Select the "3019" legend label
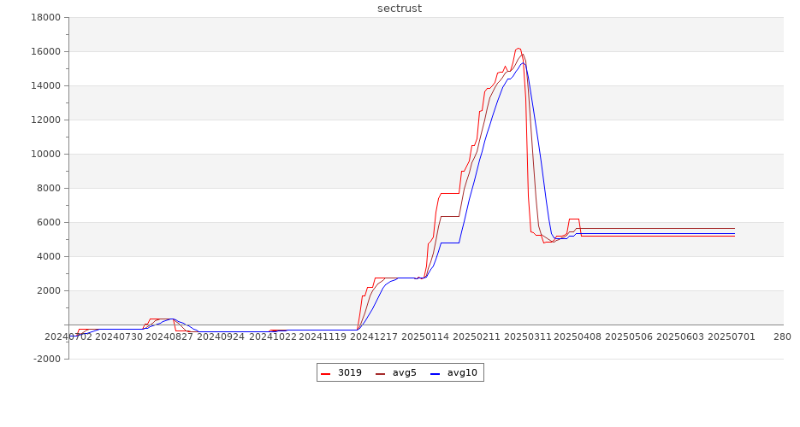The width and height of the screenshot is (800, 427). (x=349, y=373)
